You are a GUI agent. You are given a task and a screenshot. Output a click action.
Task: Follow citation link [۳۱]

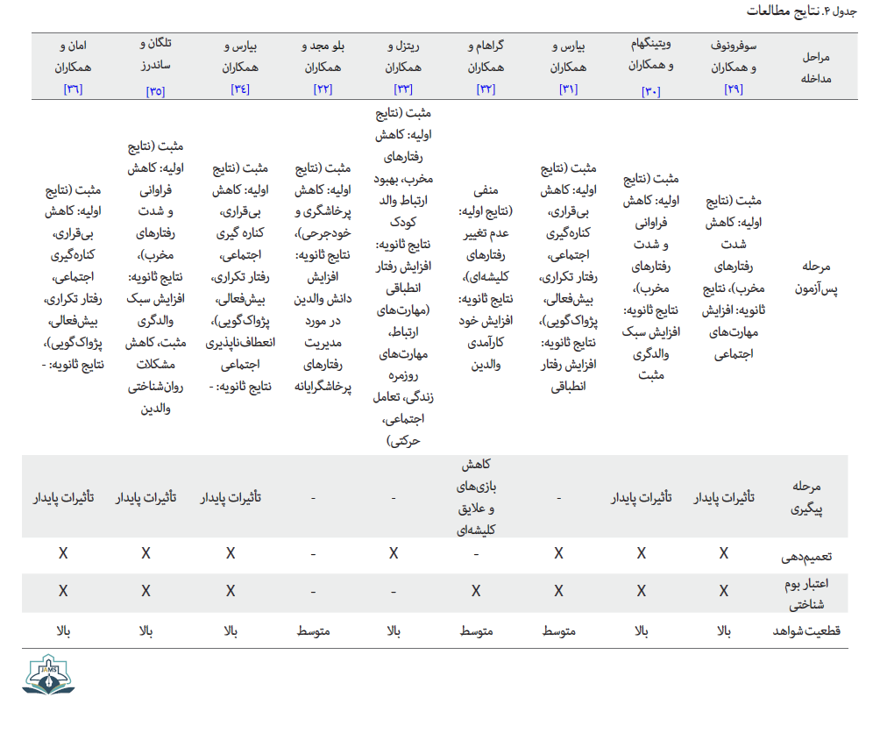click(569, 89)
